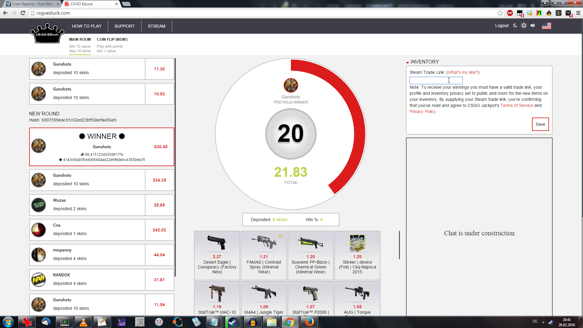This screenshot has height=328, width=583.
Task: Click the Adblock Plus extension icon
Action: pos(510,13)
